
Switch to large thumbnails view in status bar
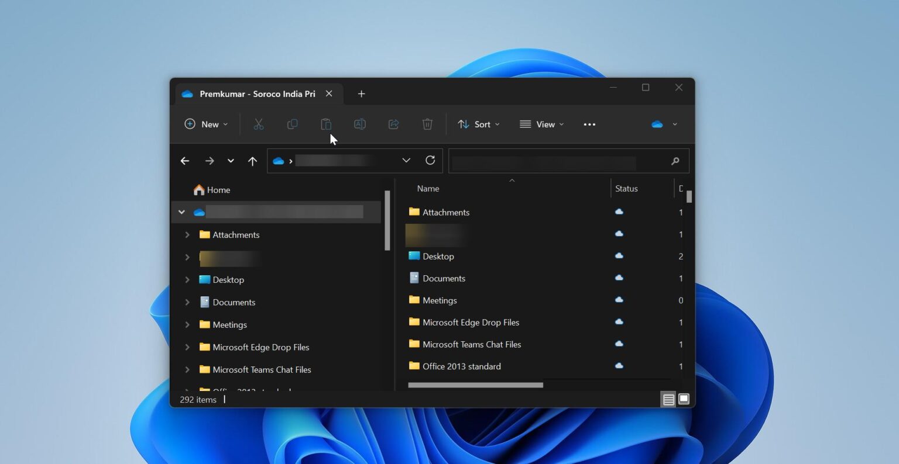click(x=683, y=399)
